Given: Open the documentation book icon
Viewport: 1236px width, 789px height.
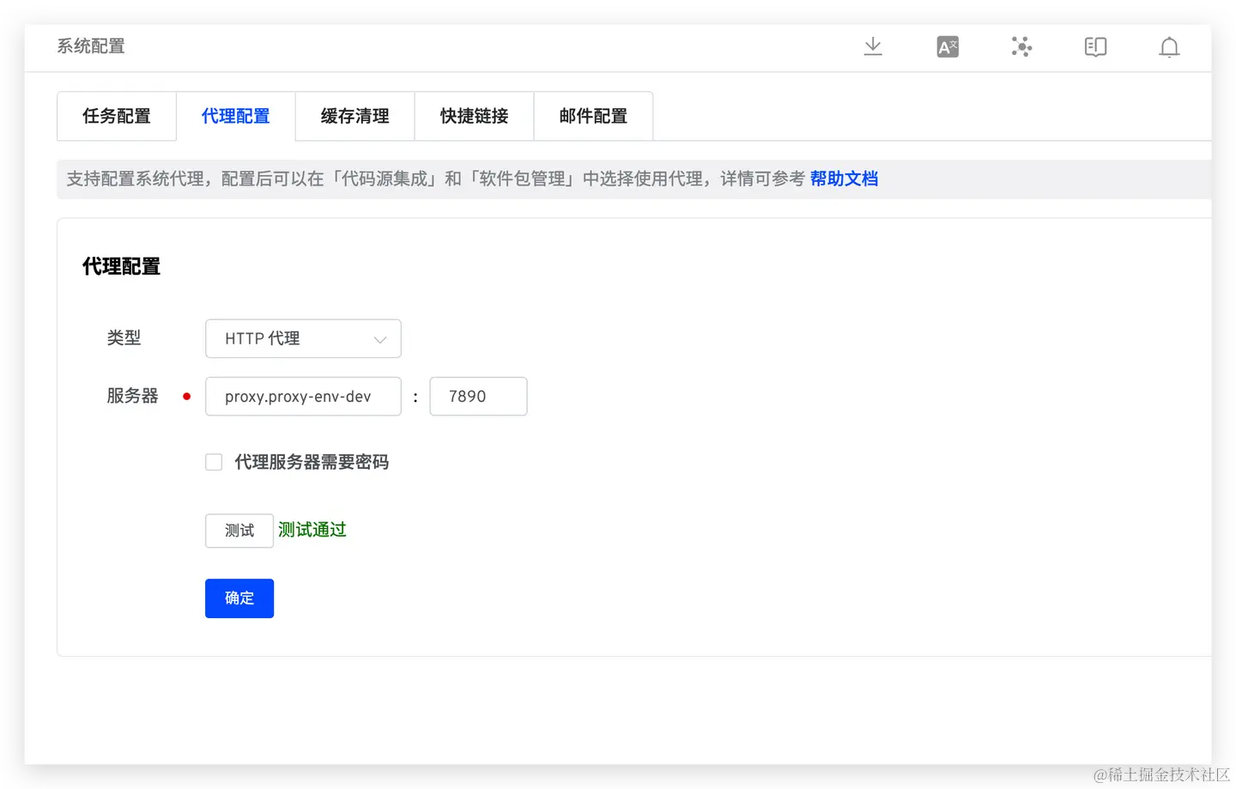Looking at the screenshot, I should tap(1095, 46).
